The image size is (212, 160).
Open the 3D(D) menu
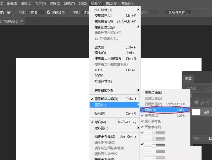click(83, 3)
